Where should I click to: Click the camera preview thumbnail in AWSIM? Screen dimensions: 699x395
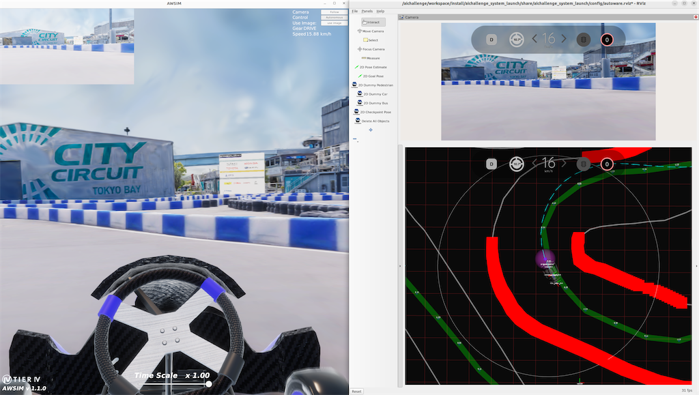pos(67,46)
